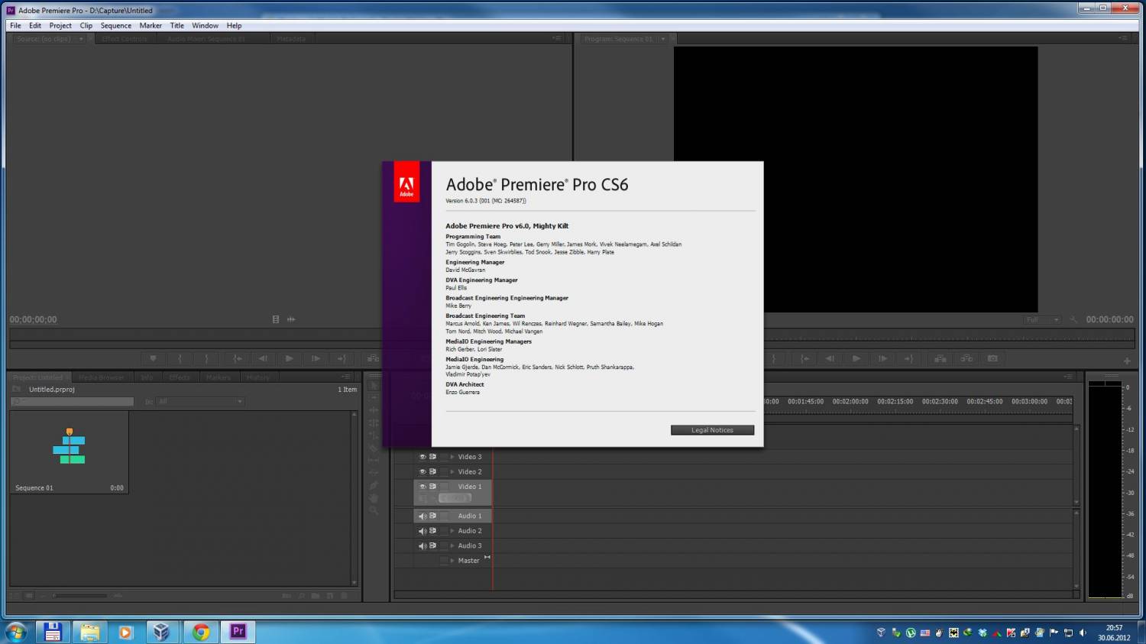Screen dimensions: 1146x644
Task: Click Step Back in Program monitor
Action: click(x=830, y=358)
